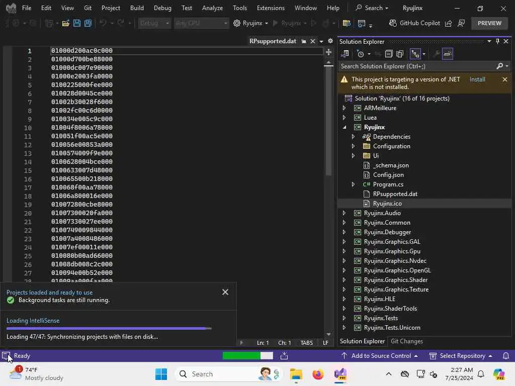Toggle the LF line-ending indicator
This screenshot has height=386, width=515.
[325, 343]
